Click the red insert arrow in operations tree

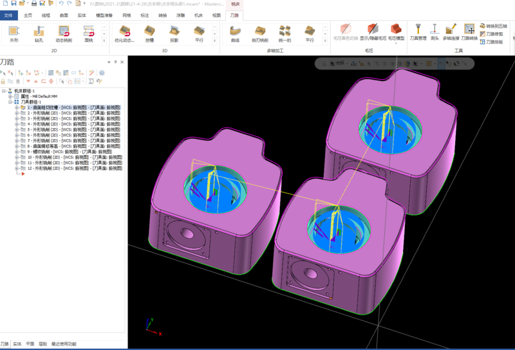tap(23, 174)
